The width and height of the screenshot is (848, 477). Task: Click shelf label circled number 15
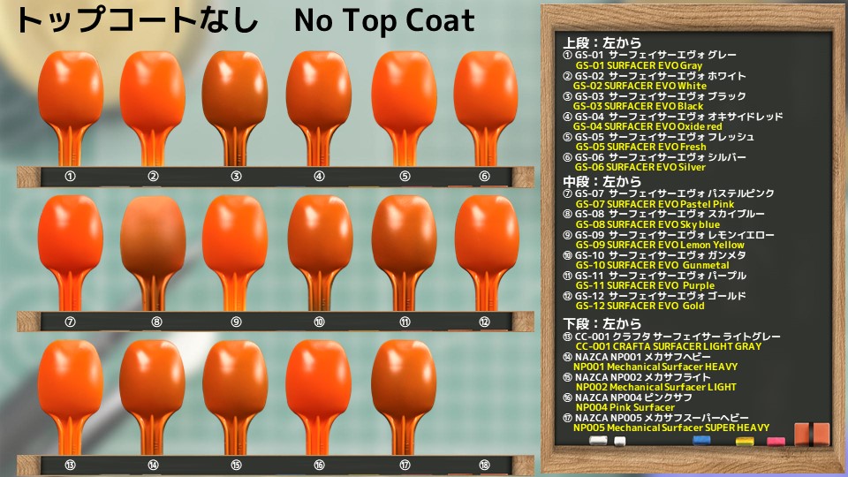236,466
